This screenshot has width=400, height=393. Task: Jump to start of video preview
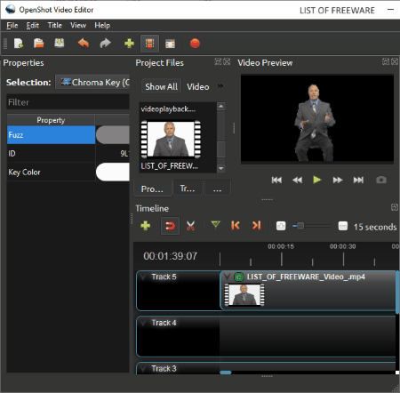click(276, 180)
